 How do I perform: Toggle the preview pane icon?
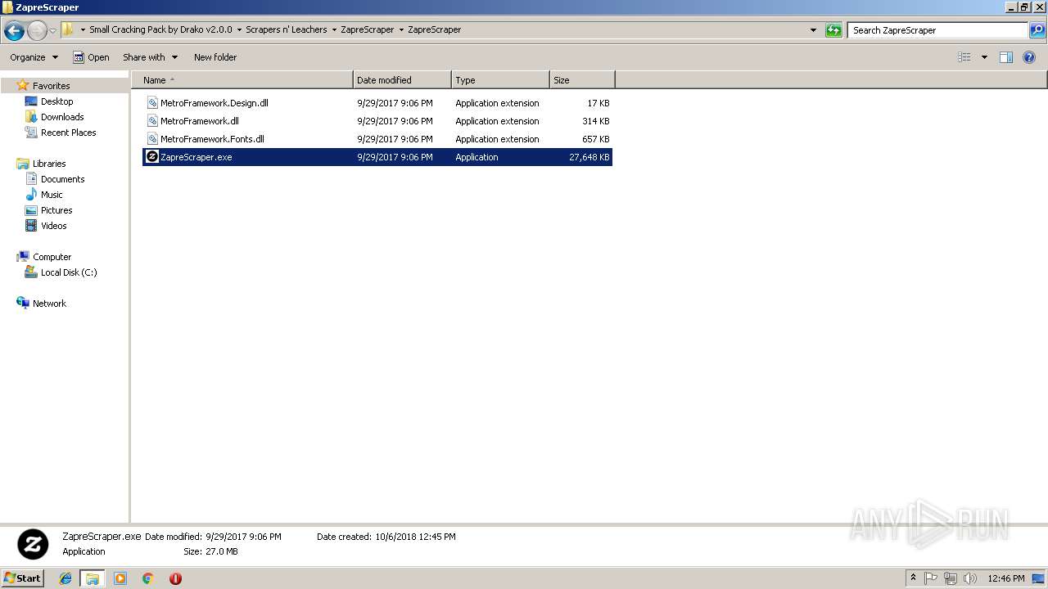(1006, 57)
